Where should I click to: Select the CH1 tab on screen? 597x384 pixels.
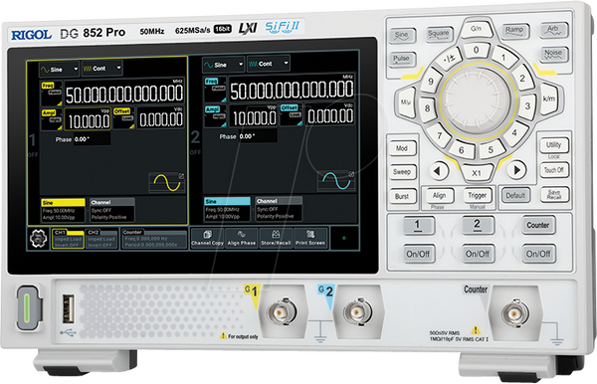click(68, 240)
